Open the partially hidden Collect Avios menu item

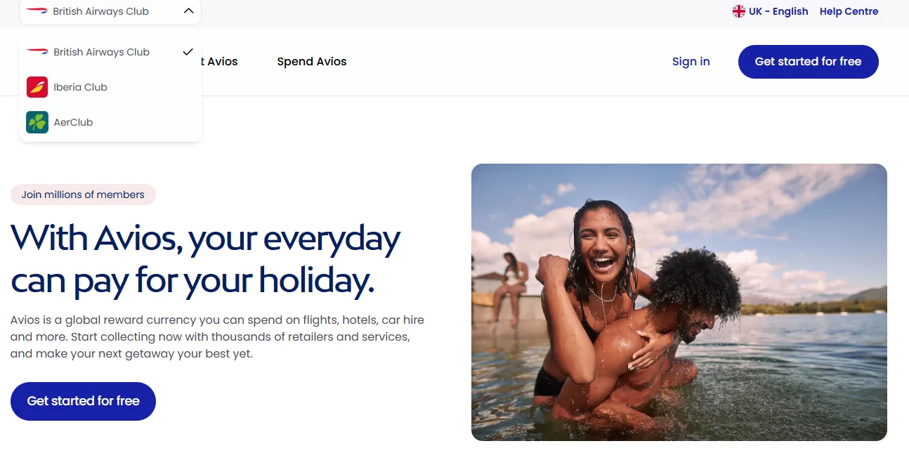click(219, 62)
